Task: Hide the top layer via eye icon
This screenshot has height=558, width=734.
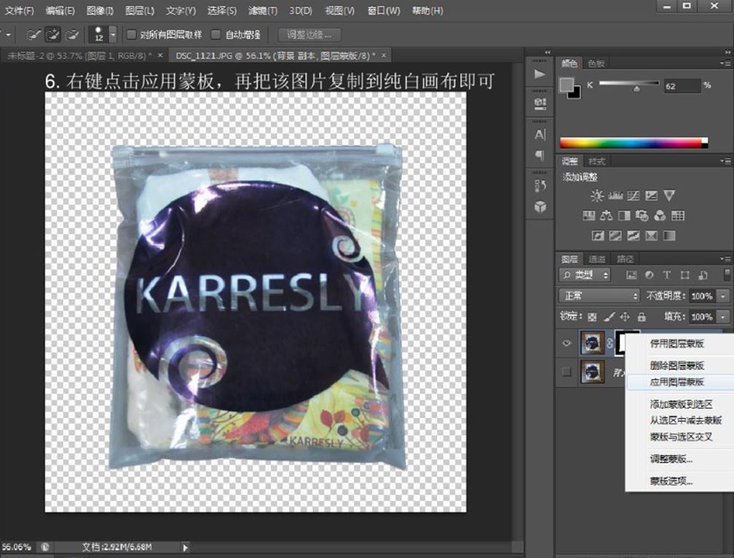Action: pos(567,344)
